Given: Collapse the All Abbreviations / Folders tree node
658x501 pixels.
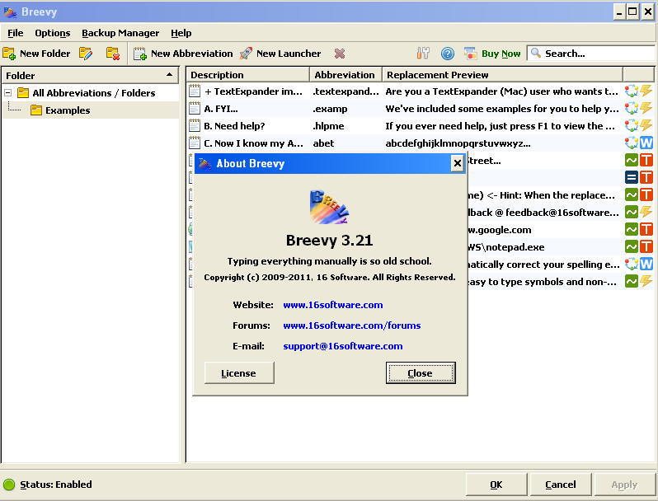Looking at the screenshot, I should coord(8,93).
